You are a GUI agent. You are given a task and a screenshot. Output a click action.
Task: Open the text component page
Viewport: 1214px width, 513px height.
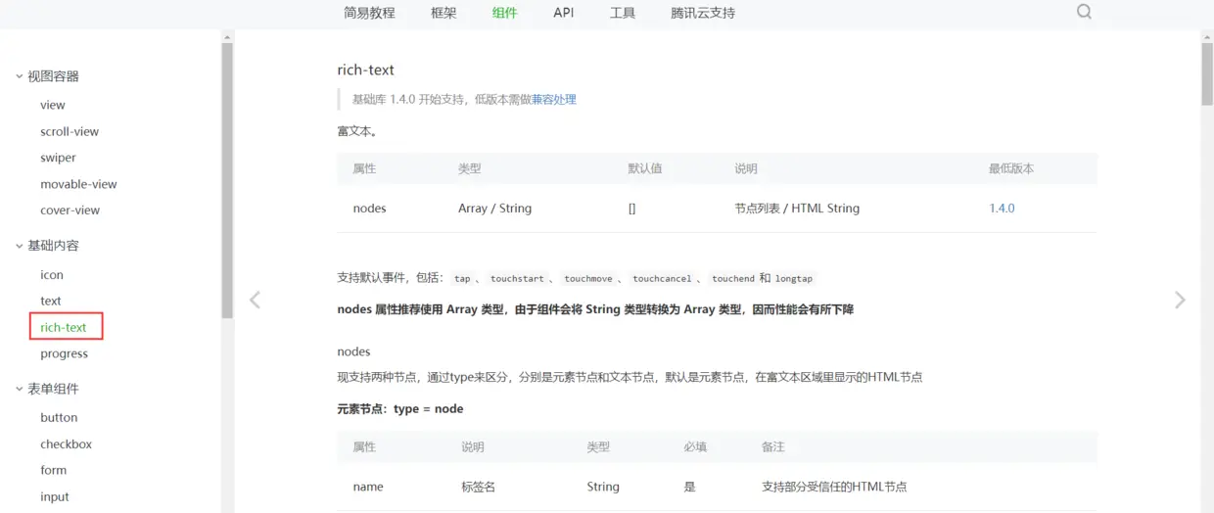[51, 302]
